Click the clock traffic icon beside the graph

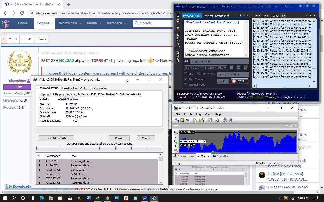[176, 133]
